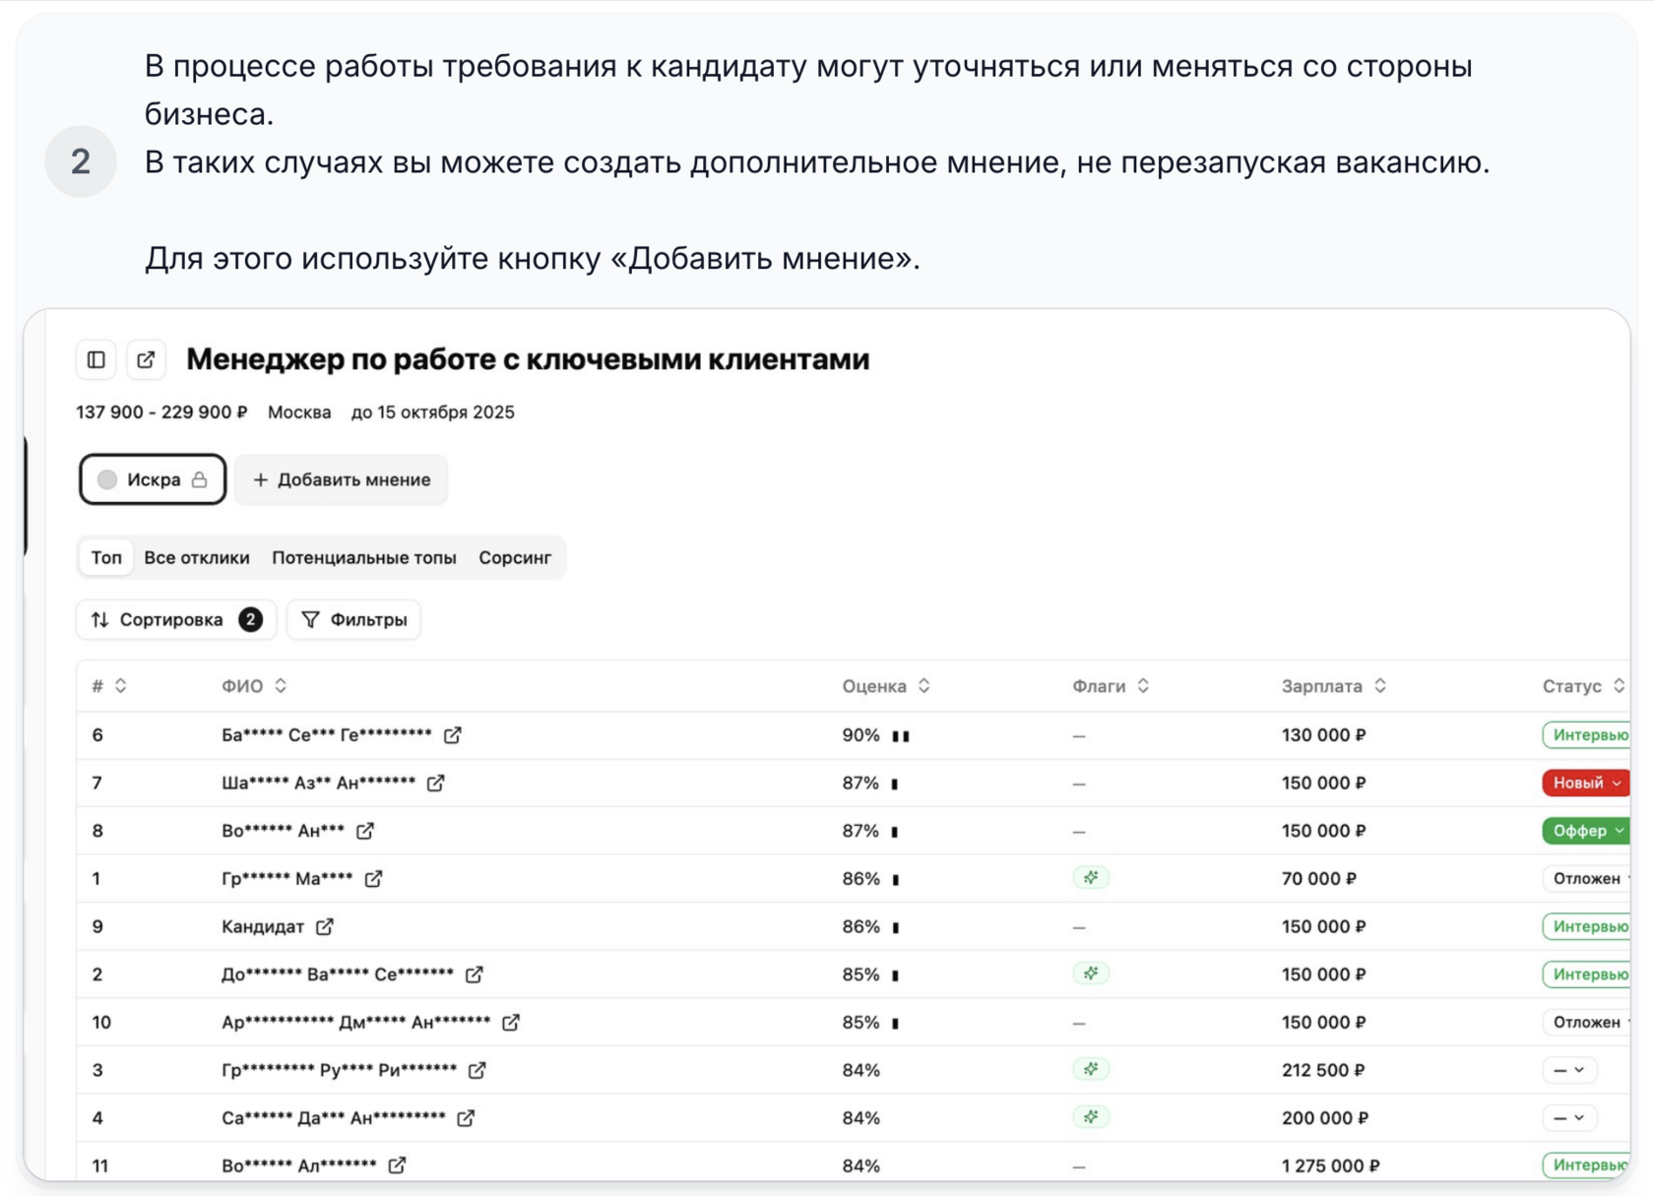Expand the green Оффер status dropdown
The image size is (1654, 1196).
(x=1586, y=831)
